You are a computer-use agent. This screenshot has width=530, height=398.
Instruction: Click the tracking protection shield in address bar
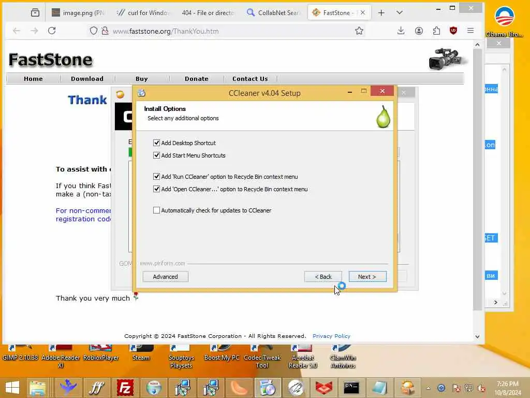coord(93,31)
